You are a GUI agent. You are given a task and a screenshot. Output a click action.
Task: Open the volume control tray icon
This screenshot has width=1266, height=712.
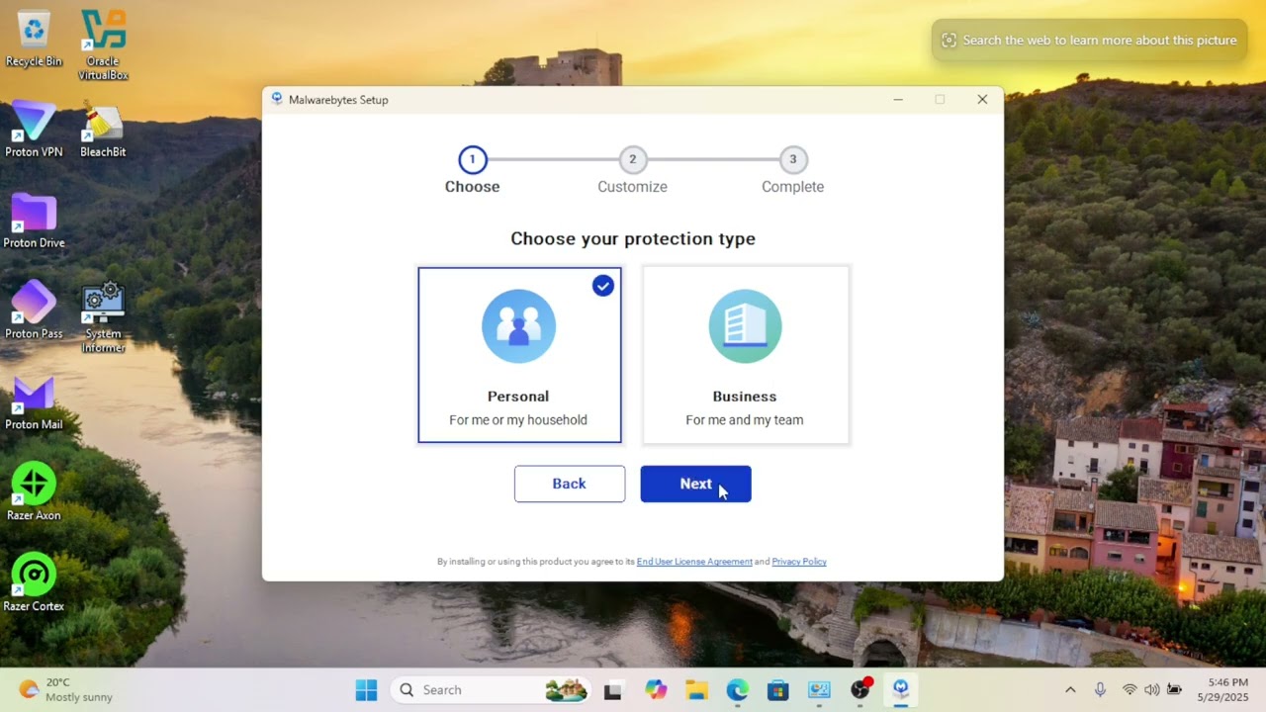[1151, 690]
